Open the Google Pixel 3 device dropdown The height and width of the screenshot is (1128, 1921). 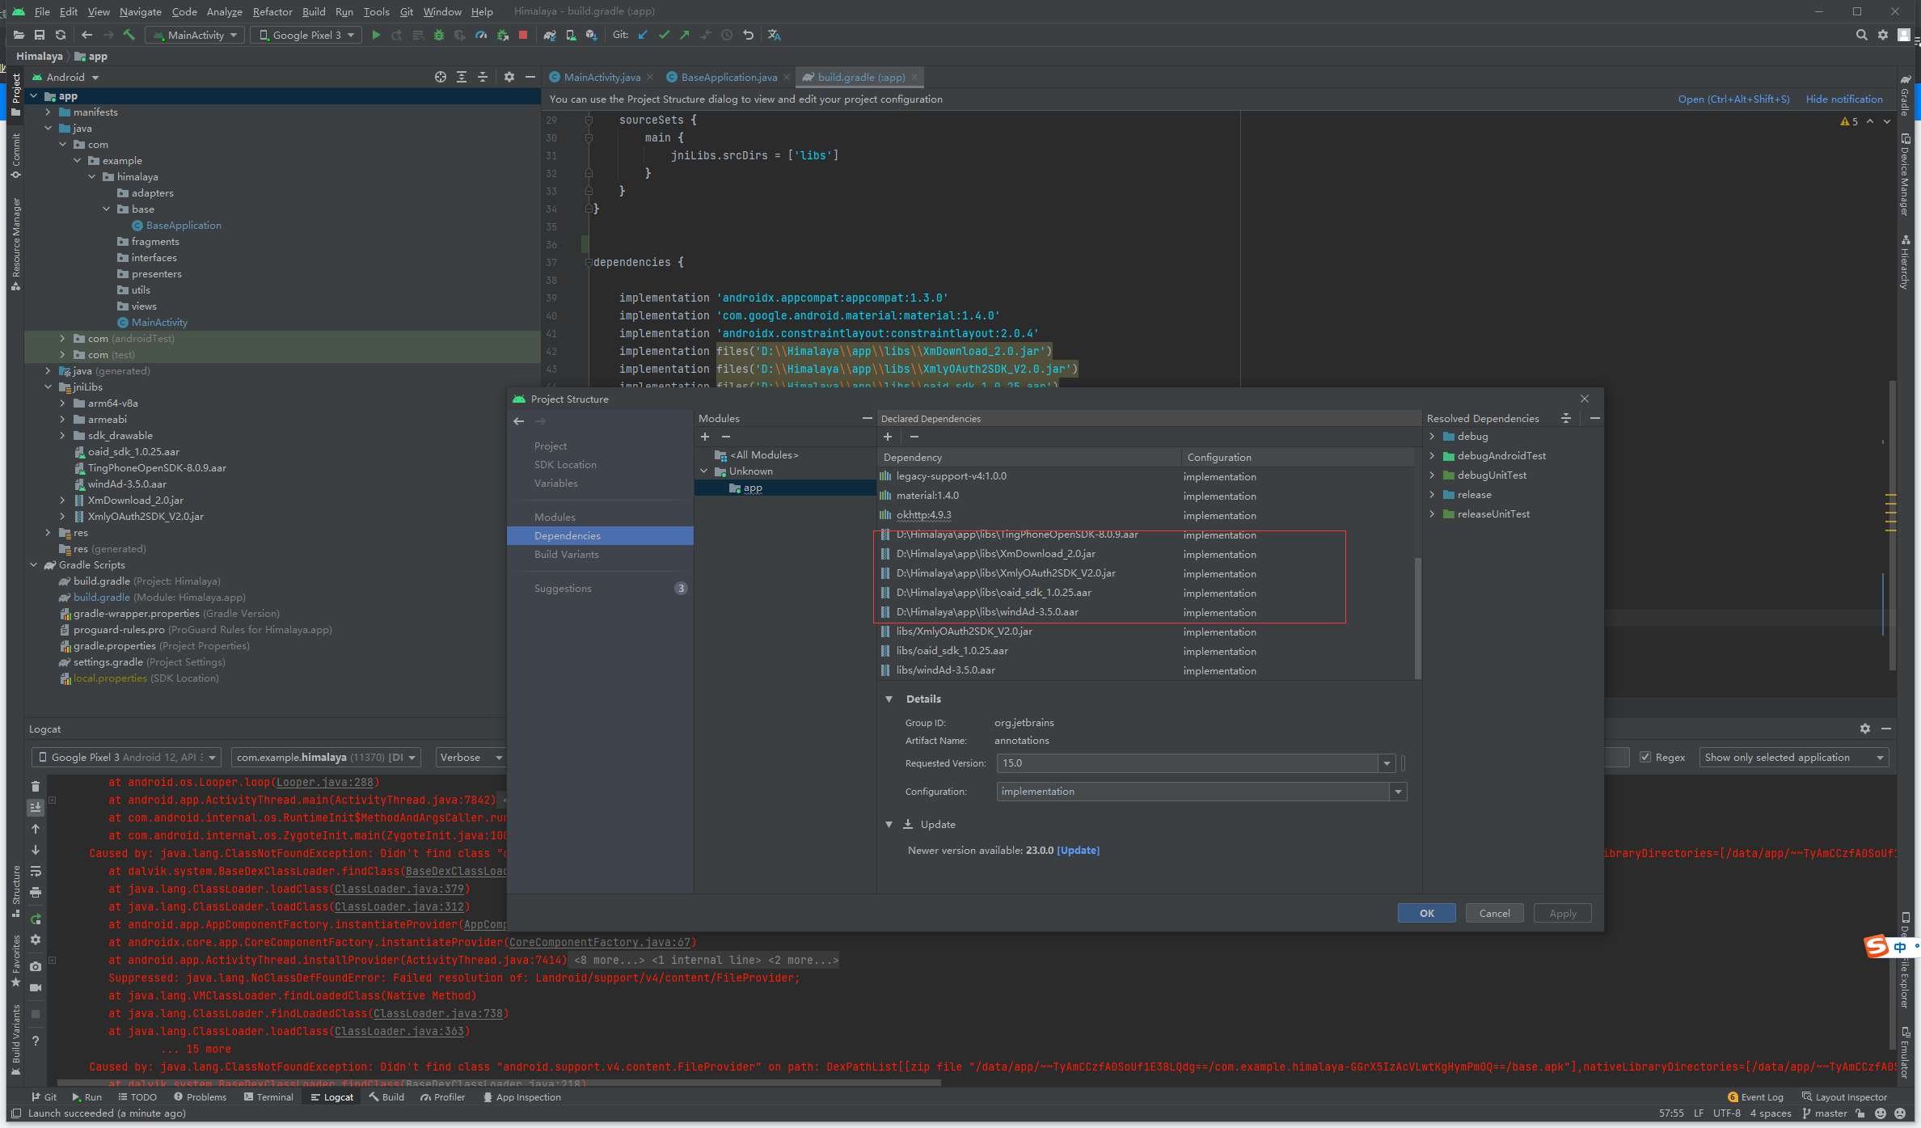[305, 35]
